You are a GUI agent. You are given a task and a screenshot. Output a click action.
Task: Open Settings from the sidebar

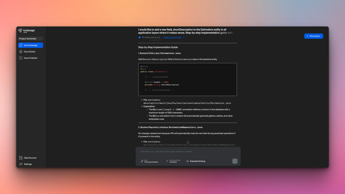(x=27, y=164)
